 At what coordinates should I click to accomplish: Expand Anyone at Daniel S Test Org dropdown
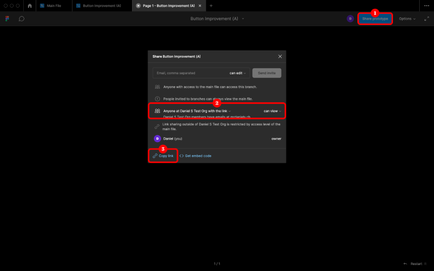point(197,111)
